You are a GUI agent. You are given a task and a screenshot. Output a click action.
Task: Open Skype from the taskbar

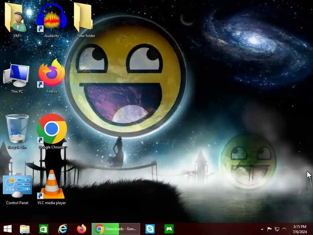tap(150, 229)
